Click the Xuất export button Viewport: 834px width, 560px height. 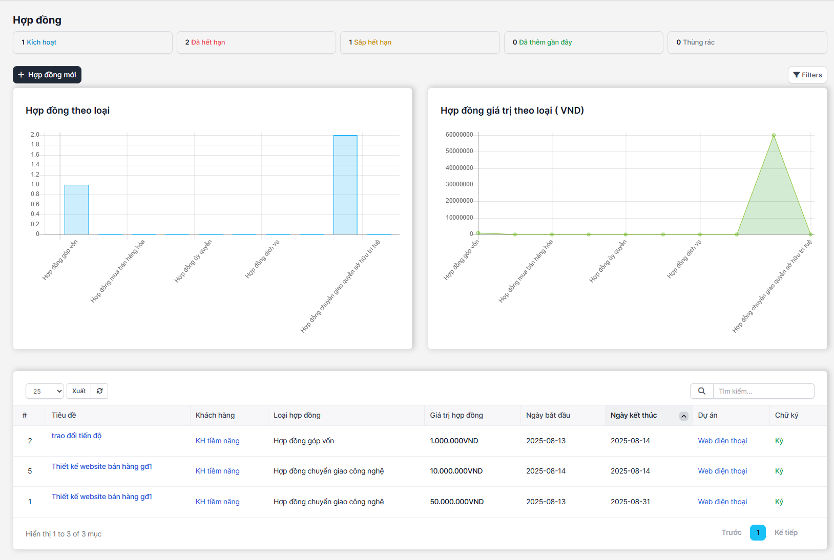[x=79, y=391]
